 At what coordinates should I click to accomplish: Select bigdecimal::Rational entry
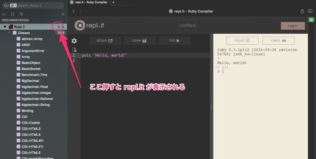point(37,99)
